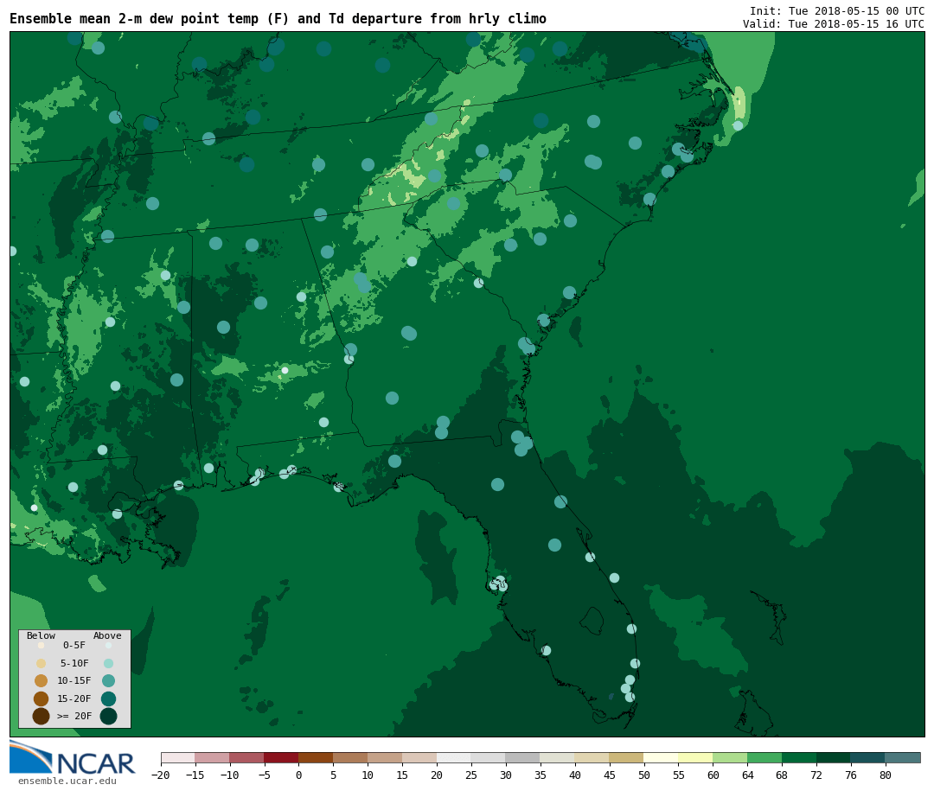Click the 'Below' legend heading
Viewport: 934px width, 791px height.
42,635
